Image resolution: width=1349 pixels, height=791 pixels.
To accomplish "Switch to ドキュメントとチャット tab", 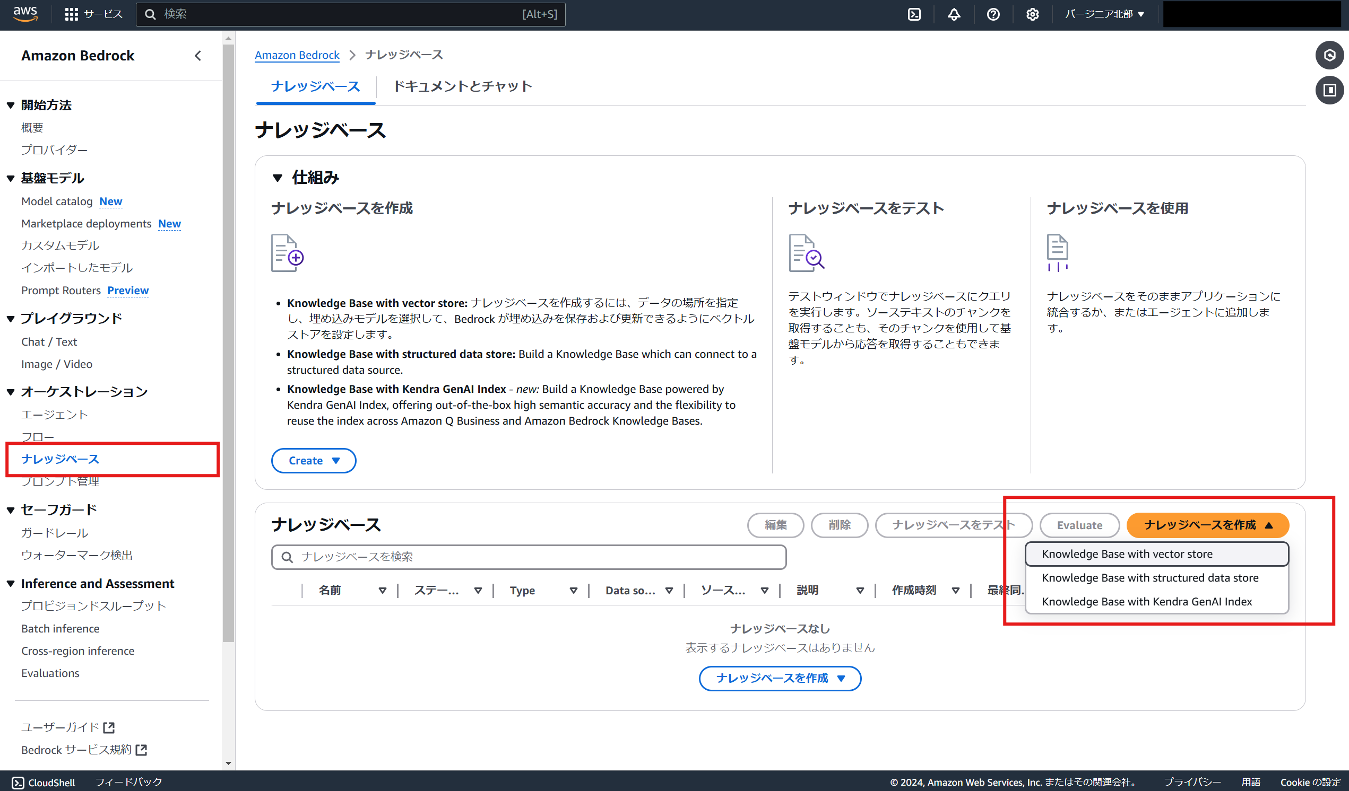I will tap(463, 86).
